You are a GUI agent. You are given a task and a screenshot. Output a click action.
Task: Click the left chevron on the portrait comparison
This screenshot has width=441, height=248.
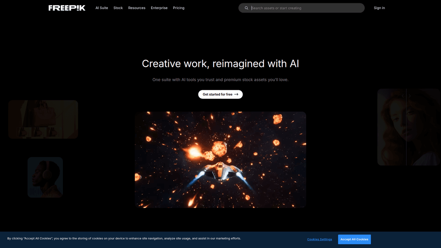(x=403, y=96)
